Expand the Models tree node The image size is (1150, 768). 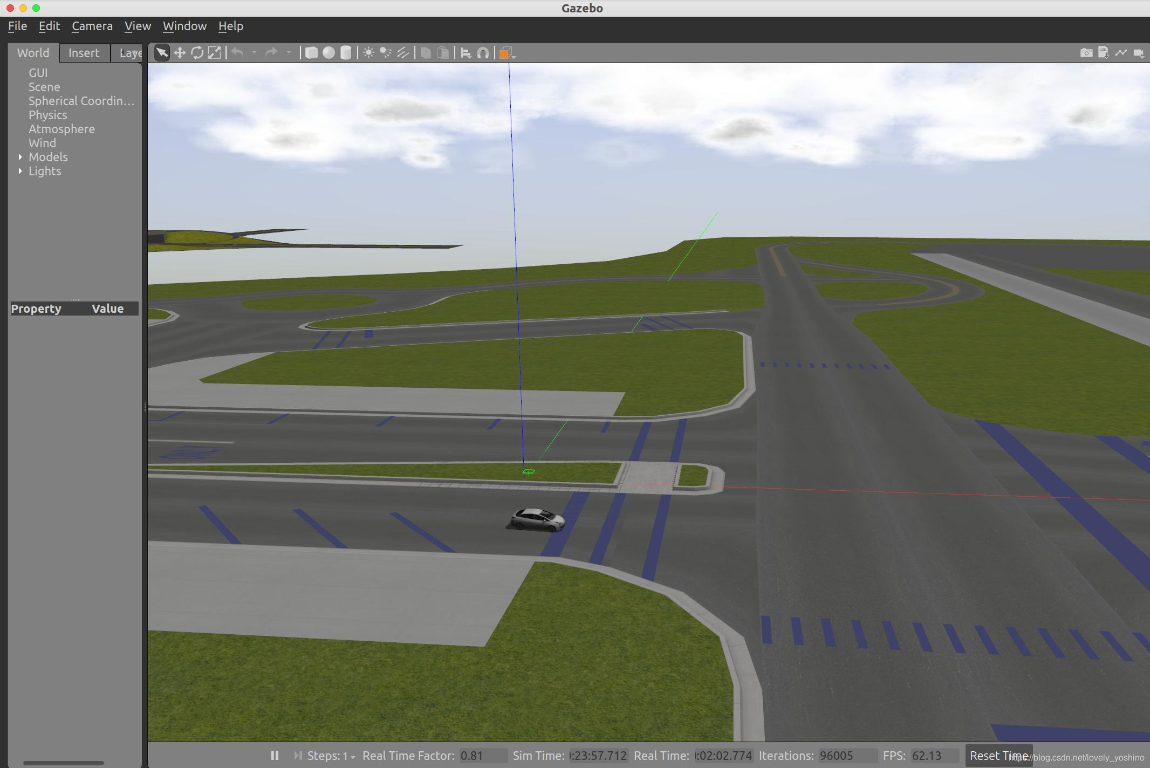[20, 157]
